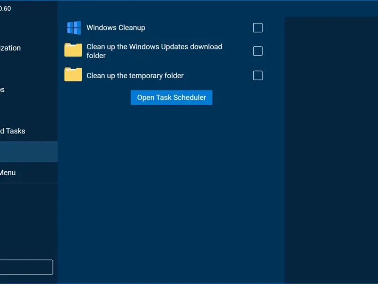
Task: Click the temporary folder icon
Action: pos(73,74)
